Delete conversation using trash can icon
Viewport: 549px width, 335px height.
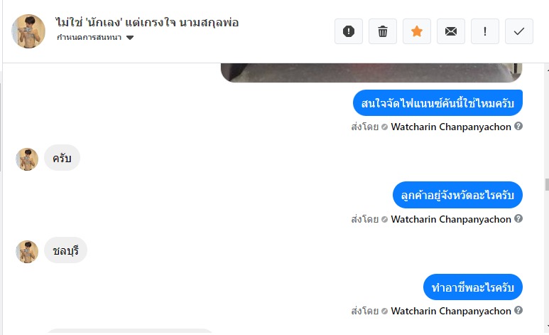[x=383, y=31]
